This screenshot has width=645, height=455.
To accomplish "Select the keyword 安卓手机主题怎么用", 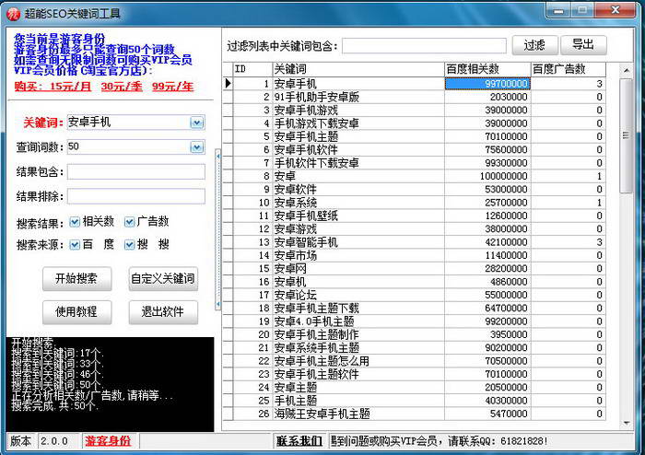I will (x=322, y=361).
